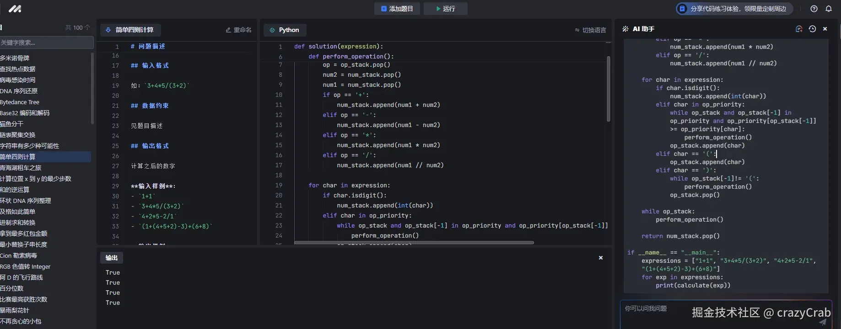Click 重命名 to rename the problem

pyautogui.click(x=238, y=30)
